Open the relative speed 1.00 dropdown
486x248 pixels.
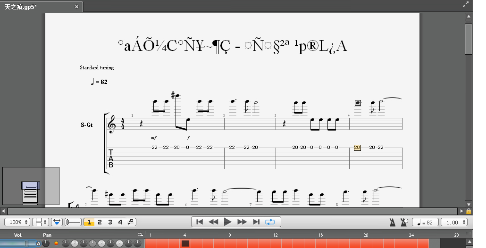coord(454,222)
